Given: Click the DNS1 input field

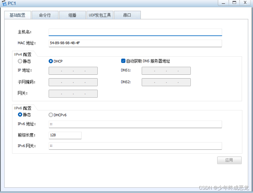Looking at the screenshot, I should point(166,71).
